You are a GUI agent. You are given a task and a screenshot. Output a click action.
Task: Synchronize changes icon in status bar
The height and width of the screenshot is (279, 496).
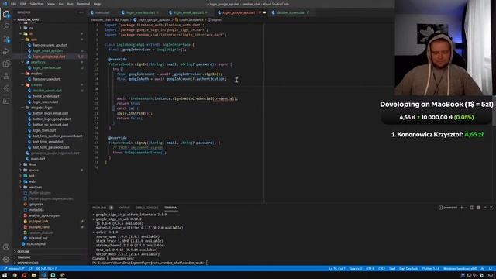(x=30, y=269)
